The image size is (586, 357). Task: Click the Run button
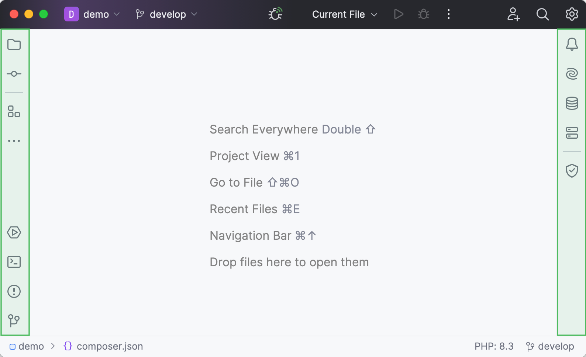point(399,14)
